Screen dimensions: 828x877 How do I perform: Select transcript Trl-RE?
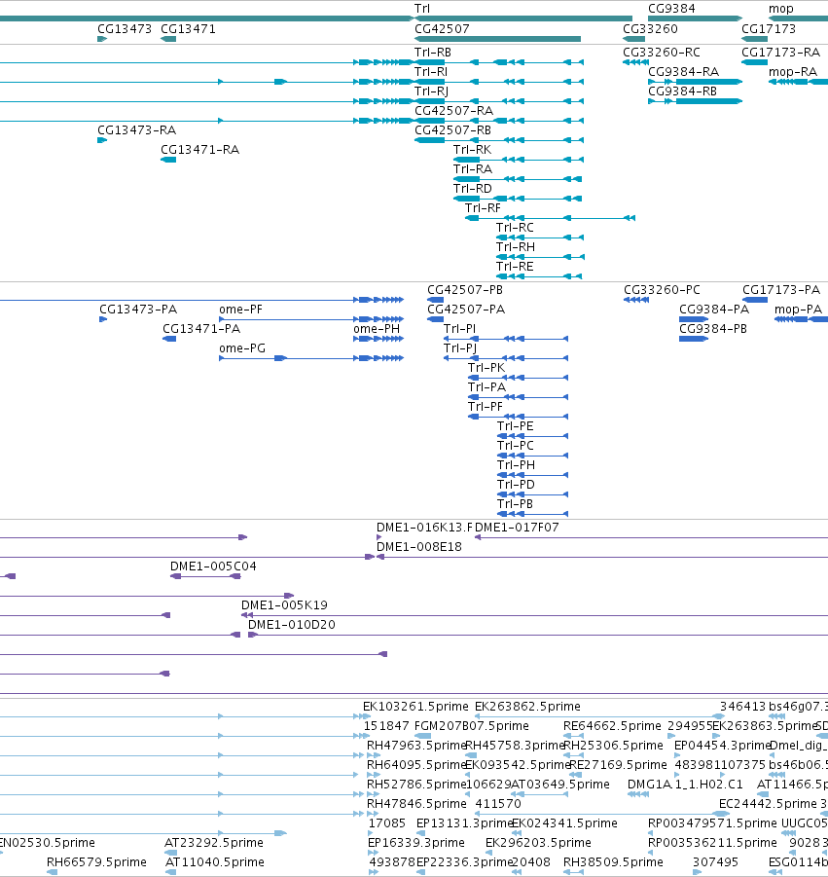[515, 267]
